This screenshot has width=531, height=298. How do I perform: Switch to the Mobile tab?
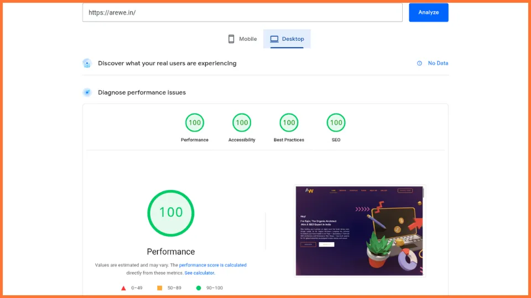[242, 39]
